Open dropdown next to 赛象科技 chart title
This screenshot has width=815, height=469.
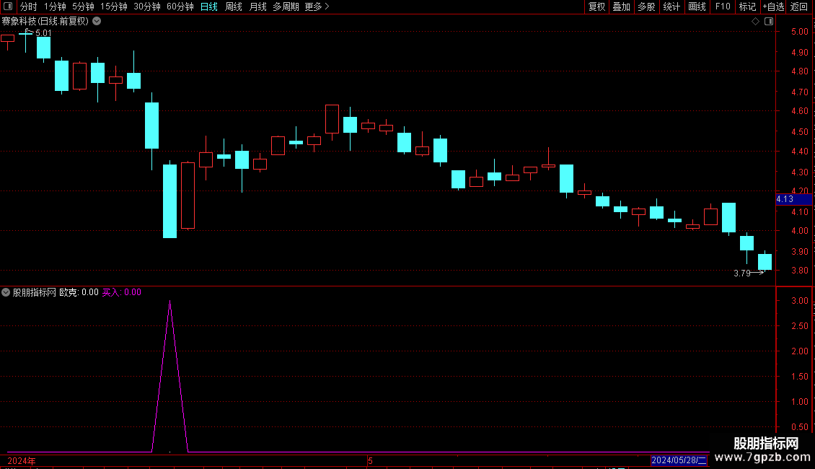tap(97, 22)
